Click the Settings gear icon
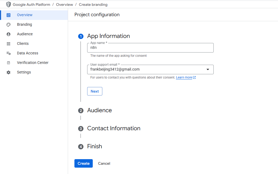This screenshot has width=278, height=174. 9,72
